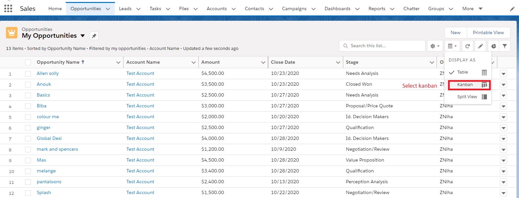Open the App Launcher grid icon
Screen dimensions: 519x198
click(x=8, y=9)
